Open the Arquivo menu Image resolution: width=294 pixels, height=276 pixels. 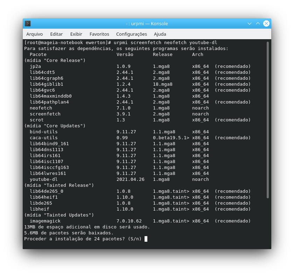(x=35, y=34)
